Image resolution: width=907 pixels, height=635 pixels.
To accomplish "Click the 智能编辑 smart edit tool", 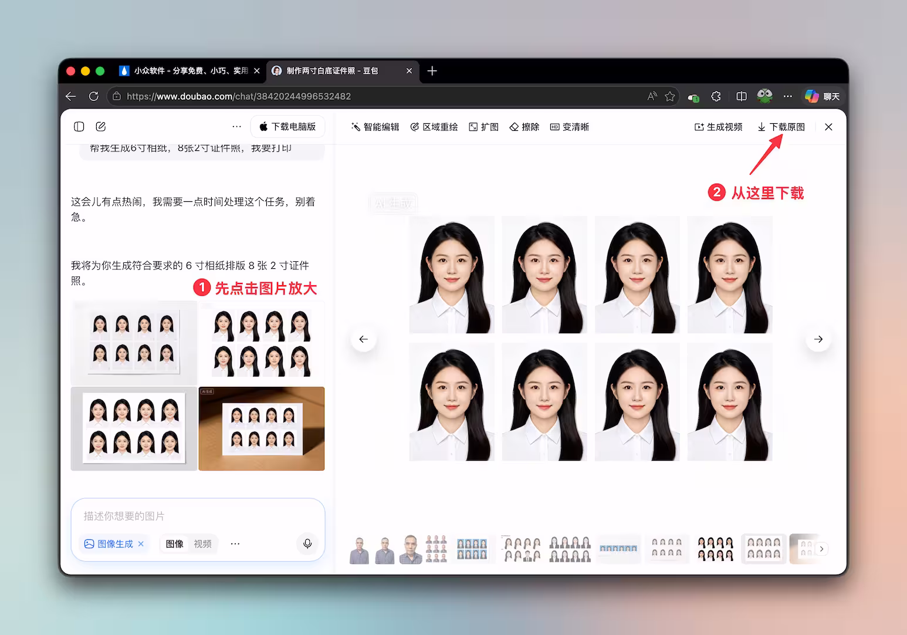I will 375,127.
